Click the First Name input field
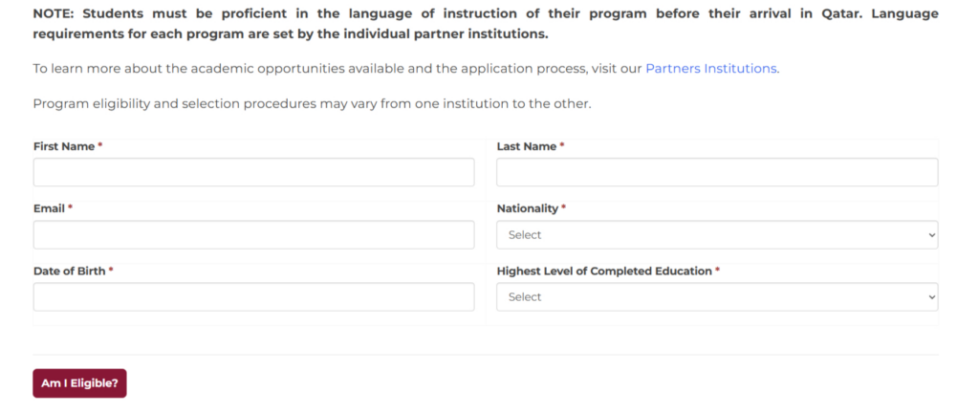The height and width of the screenshot is (413, 979). click(253, 172)
